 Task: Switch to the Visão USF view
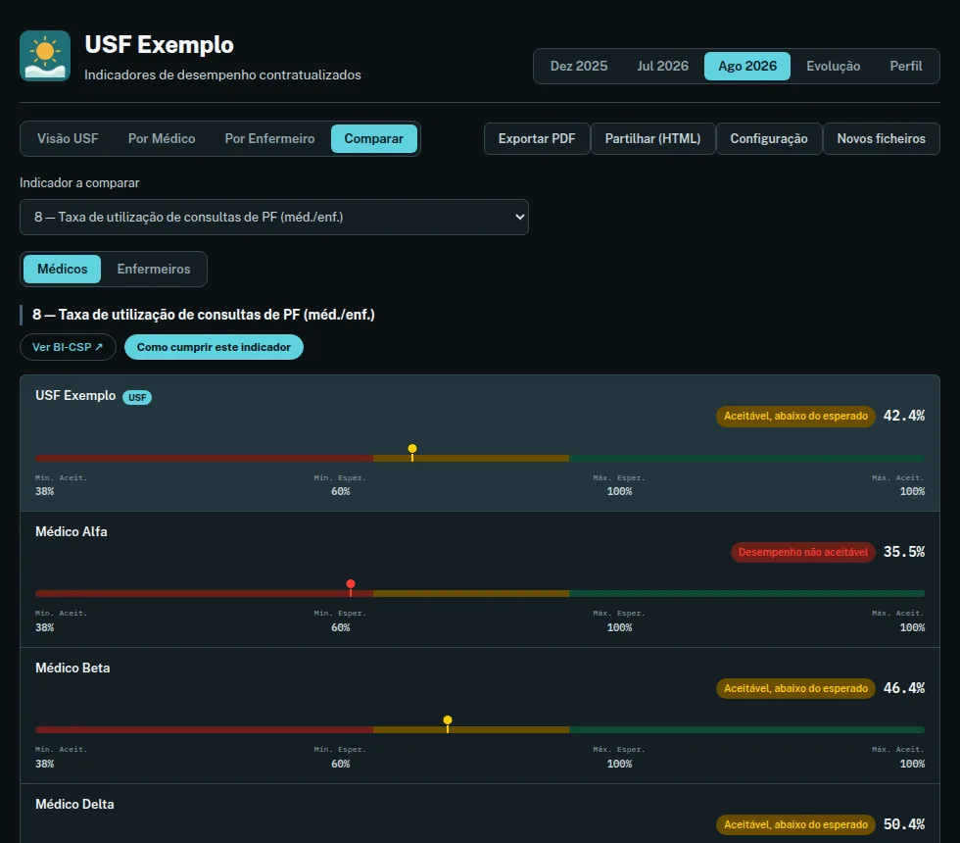coord(68,138)
